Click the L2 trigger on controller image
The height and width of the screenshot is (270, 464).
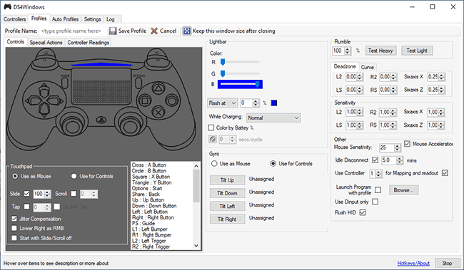[46, 53]
